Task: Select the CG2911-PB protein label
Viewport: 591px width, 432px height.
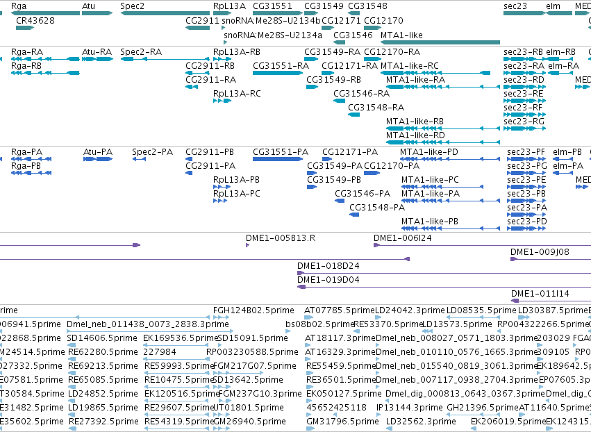Action: click(210, 151)
